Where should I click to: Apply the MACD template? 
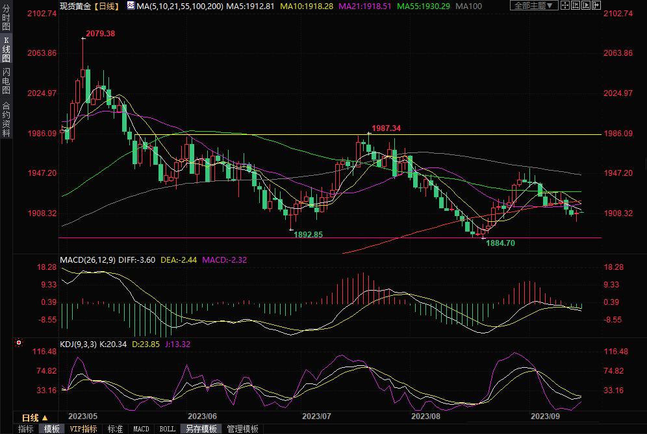141,429
